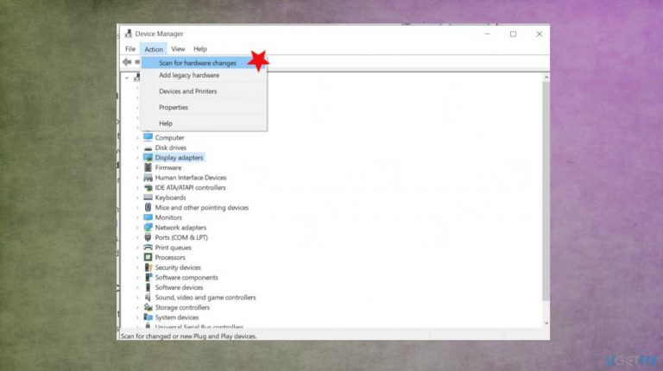The height and width of the screenshot is (371, 663).
Task: Select the Firmware tree row label
Action: click(x=168, y=167)
